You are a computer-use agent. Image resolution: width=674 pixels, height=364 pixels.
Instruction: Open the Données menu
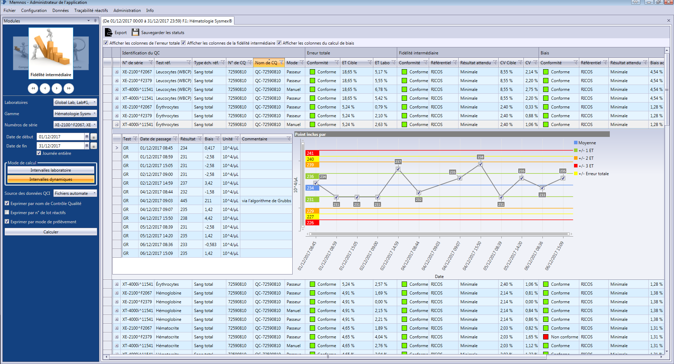point(60,11)
